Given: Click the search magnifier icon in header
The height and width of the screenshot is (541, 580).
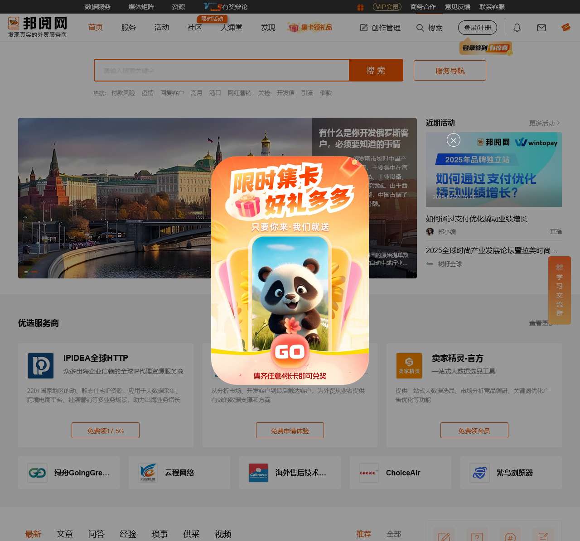Looking at the screenshot, I should [x=420, y=28].
